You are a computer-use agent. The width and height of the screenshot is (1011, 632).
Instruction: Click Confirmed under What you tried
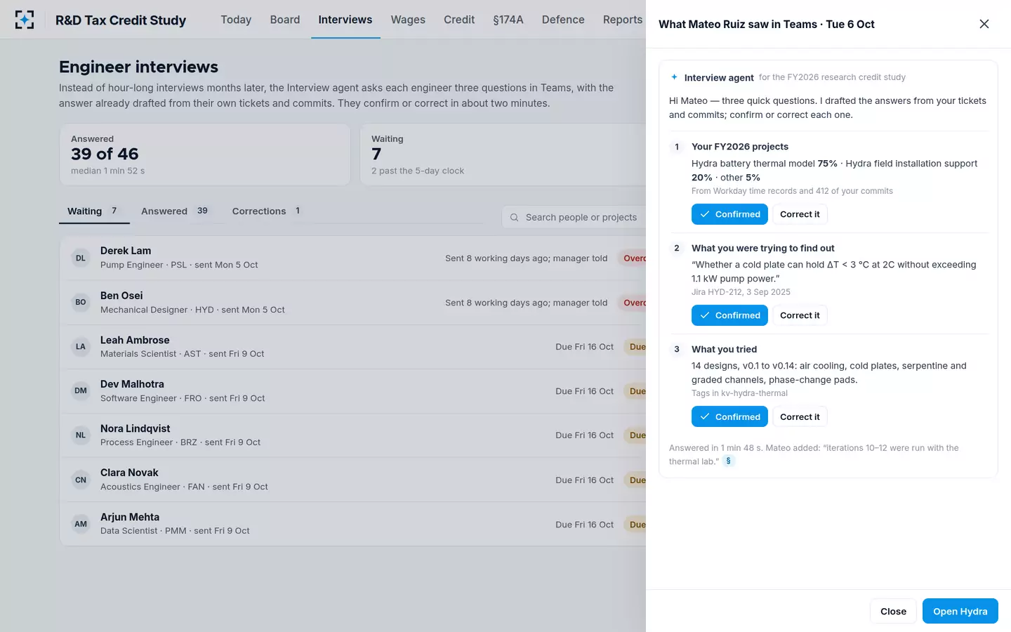(729, 416)
